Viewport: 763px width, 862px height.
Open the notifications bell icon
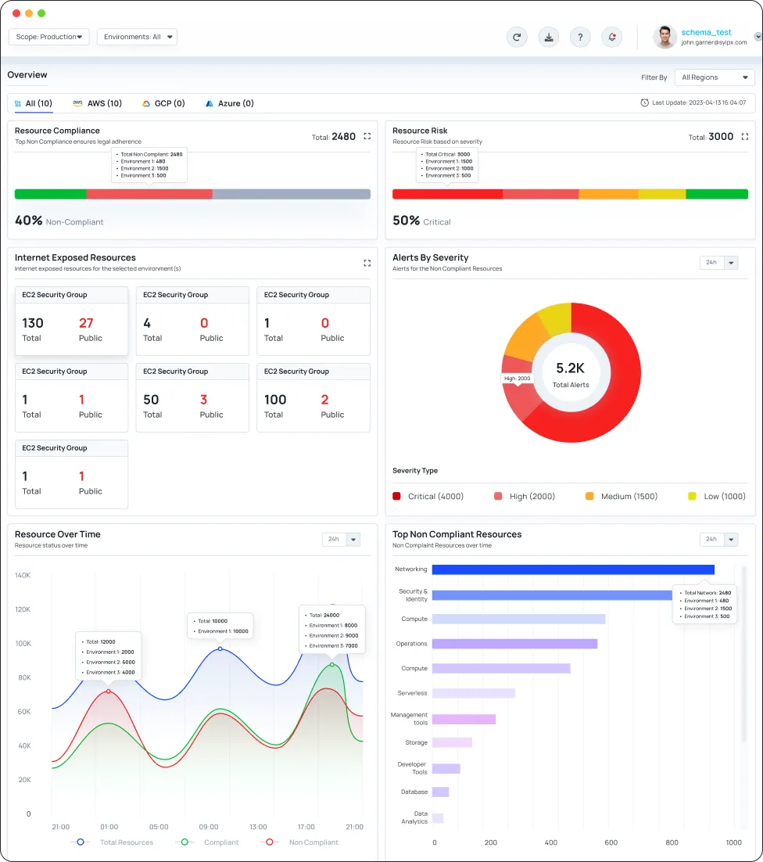coord(612,37)
